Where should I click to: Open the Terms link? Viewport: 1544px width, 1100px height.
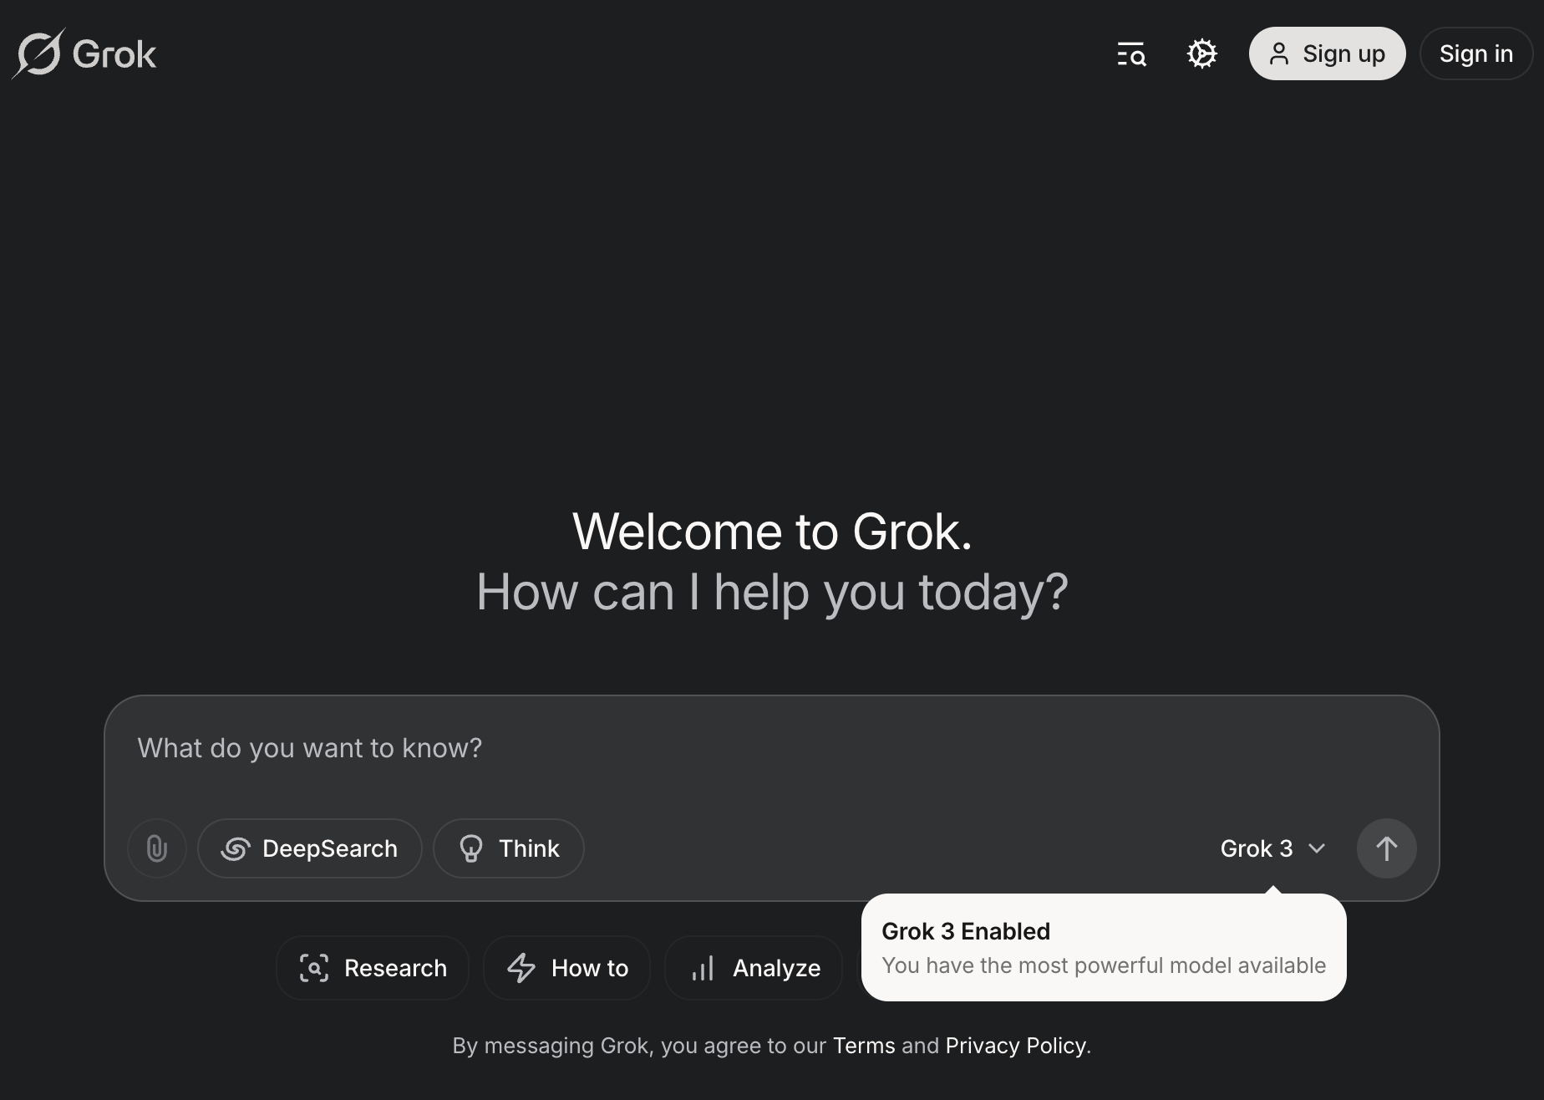coord(864,1046)
